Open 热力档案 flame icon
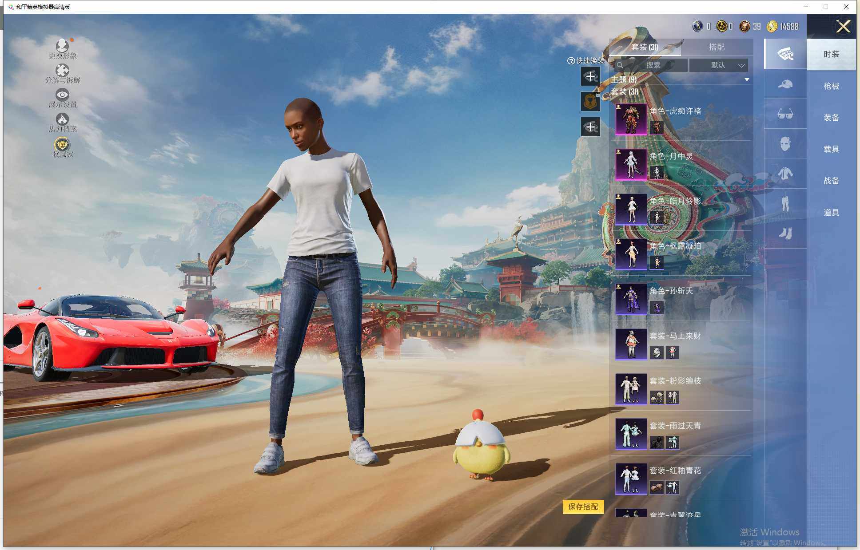860x550 pixels. 62,119
